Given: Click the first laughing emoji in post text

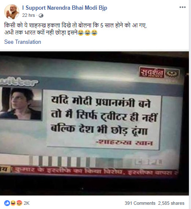Looking at the screenshot, I should click(81, 33).
